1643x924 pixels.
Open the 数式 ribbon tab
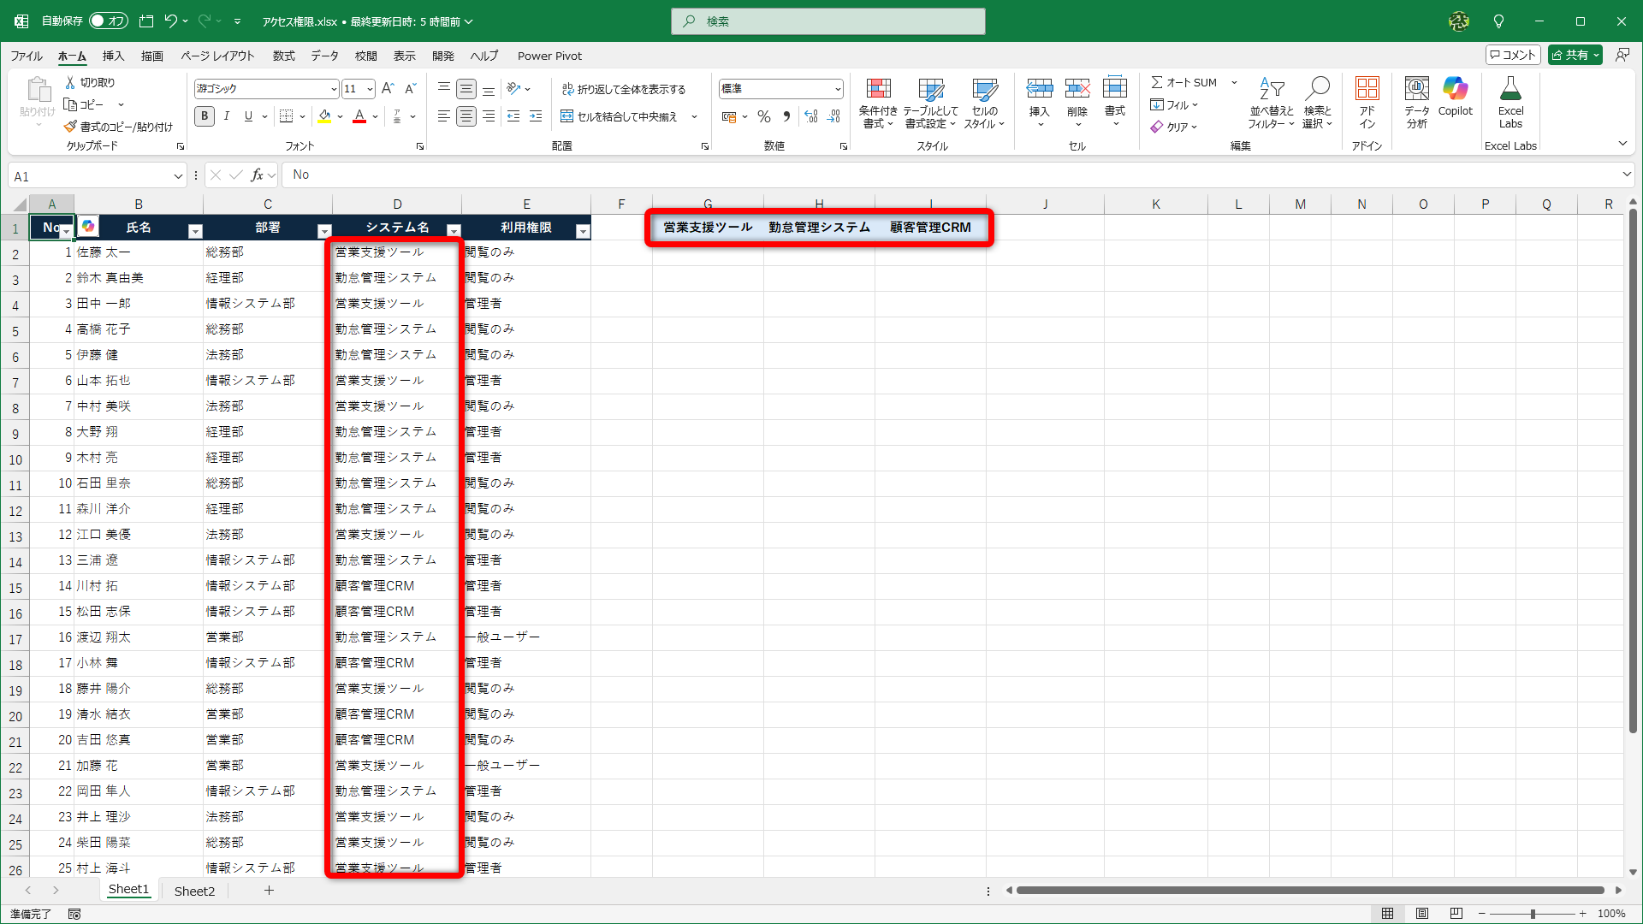click(283, 56)
